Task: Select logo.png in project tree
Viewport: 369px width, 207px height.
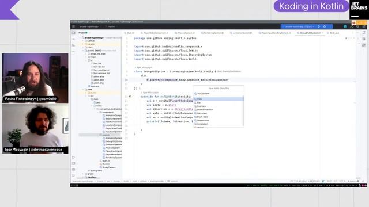Action: (93, 86)
